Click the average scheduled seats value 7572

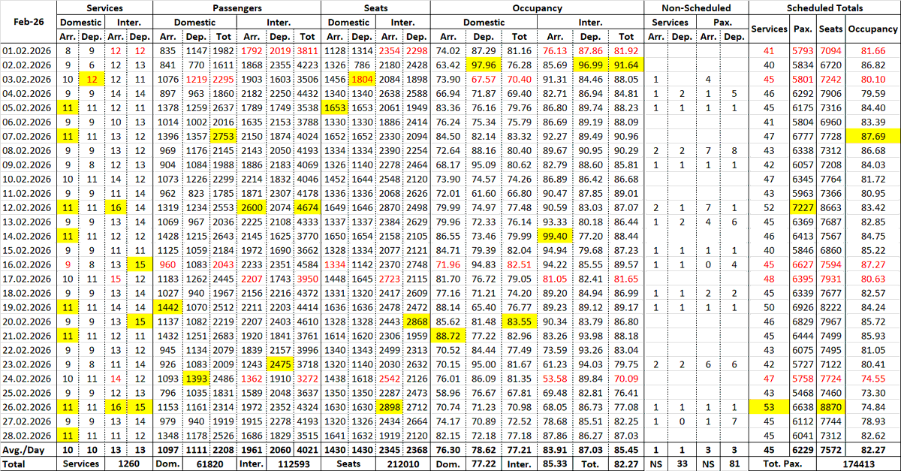coord(830,448)
